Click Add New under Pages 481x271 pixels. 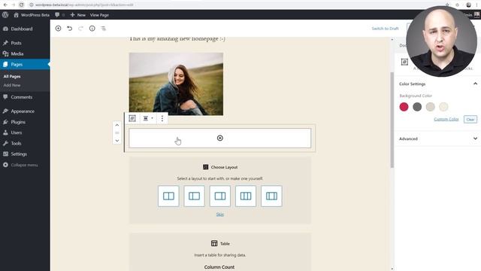[x=12, y=85]
